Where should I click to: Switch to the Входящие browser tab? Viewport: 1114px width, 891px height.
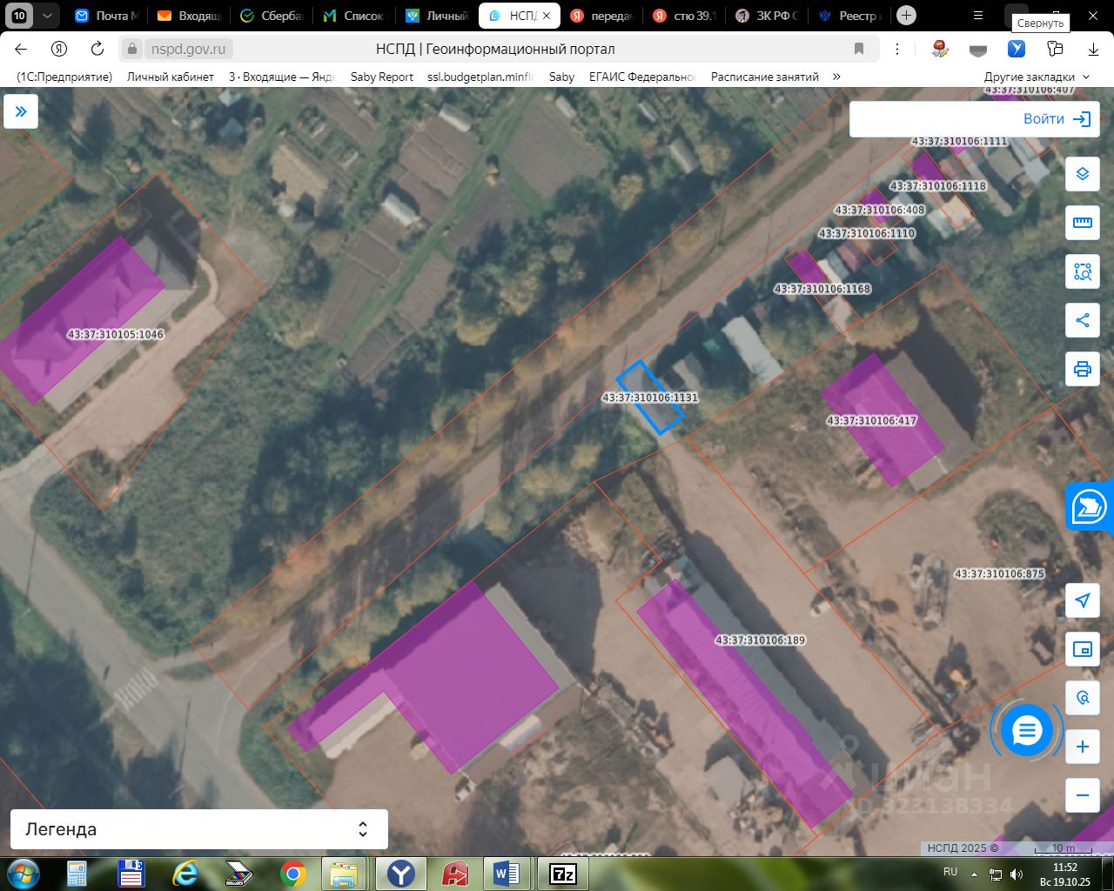pos(189,16)
